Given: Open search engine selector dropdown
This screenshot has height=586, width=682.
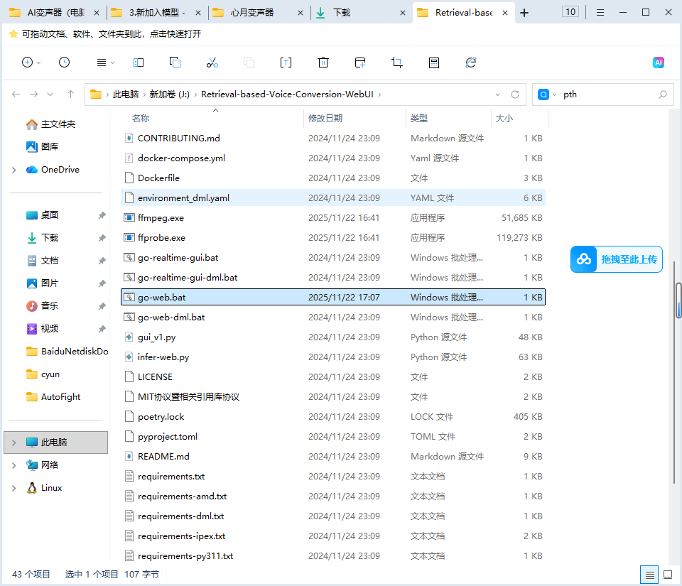Looking at the screenshot, I should click(x=555, y=94).
